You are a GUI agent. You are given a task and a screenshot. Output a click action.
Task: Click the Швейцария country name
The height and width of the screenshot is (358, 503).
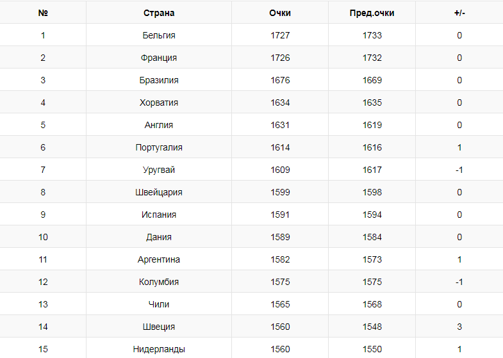pos(159,192)
